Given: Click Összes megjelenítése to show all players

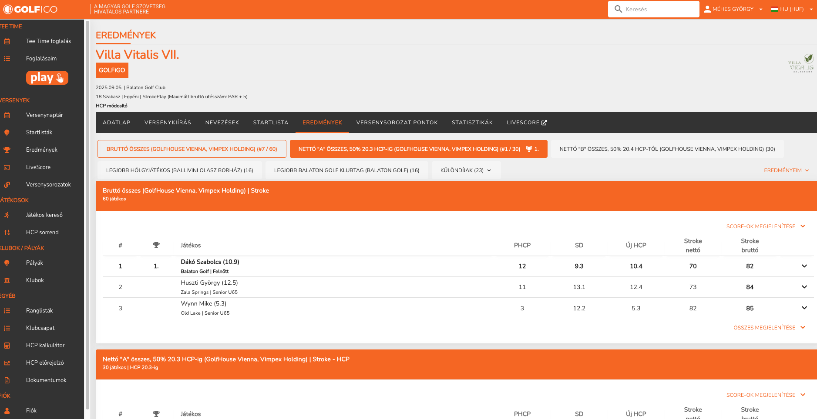Looking at the screenshot, I should [769, 328].
